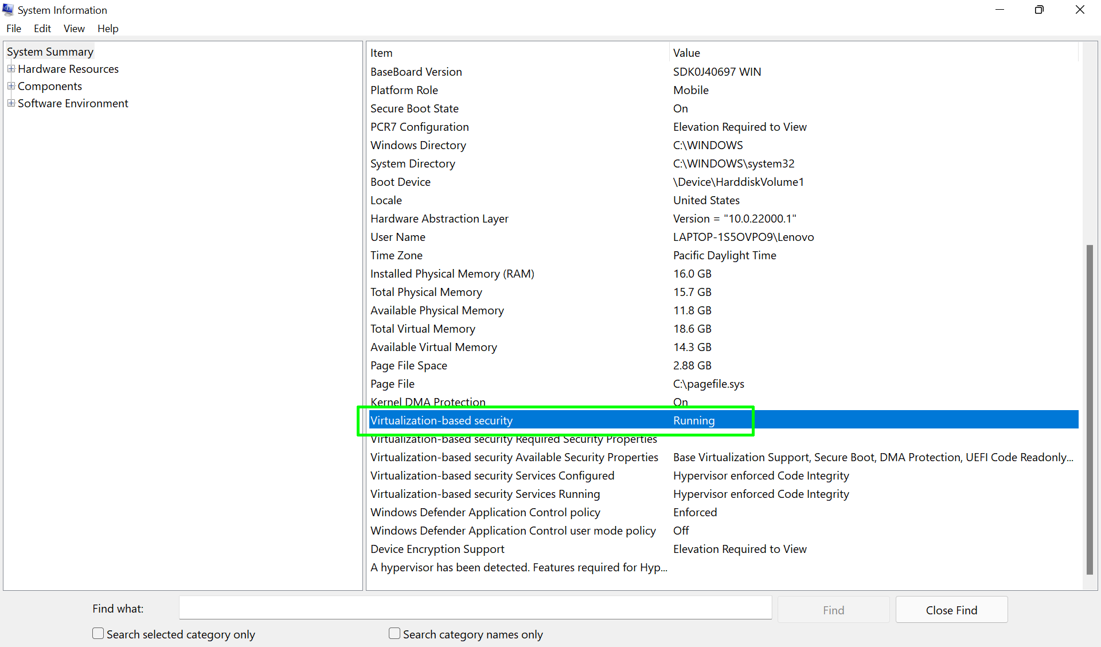Expand the Components tree node

pos(11,86)
